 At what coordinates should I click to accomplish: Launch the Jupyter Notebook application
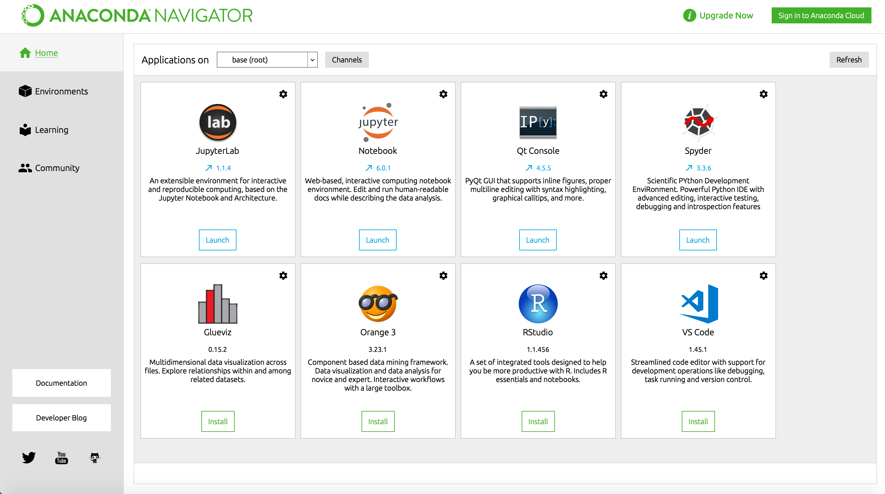tap(377, 240)
